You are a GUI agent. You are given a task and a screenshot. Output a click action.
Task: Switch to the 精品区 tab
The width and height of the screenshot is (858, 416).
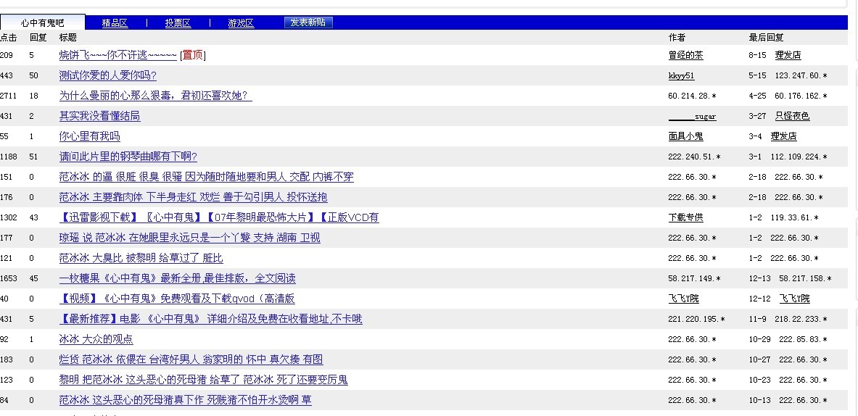pos(115,23)
